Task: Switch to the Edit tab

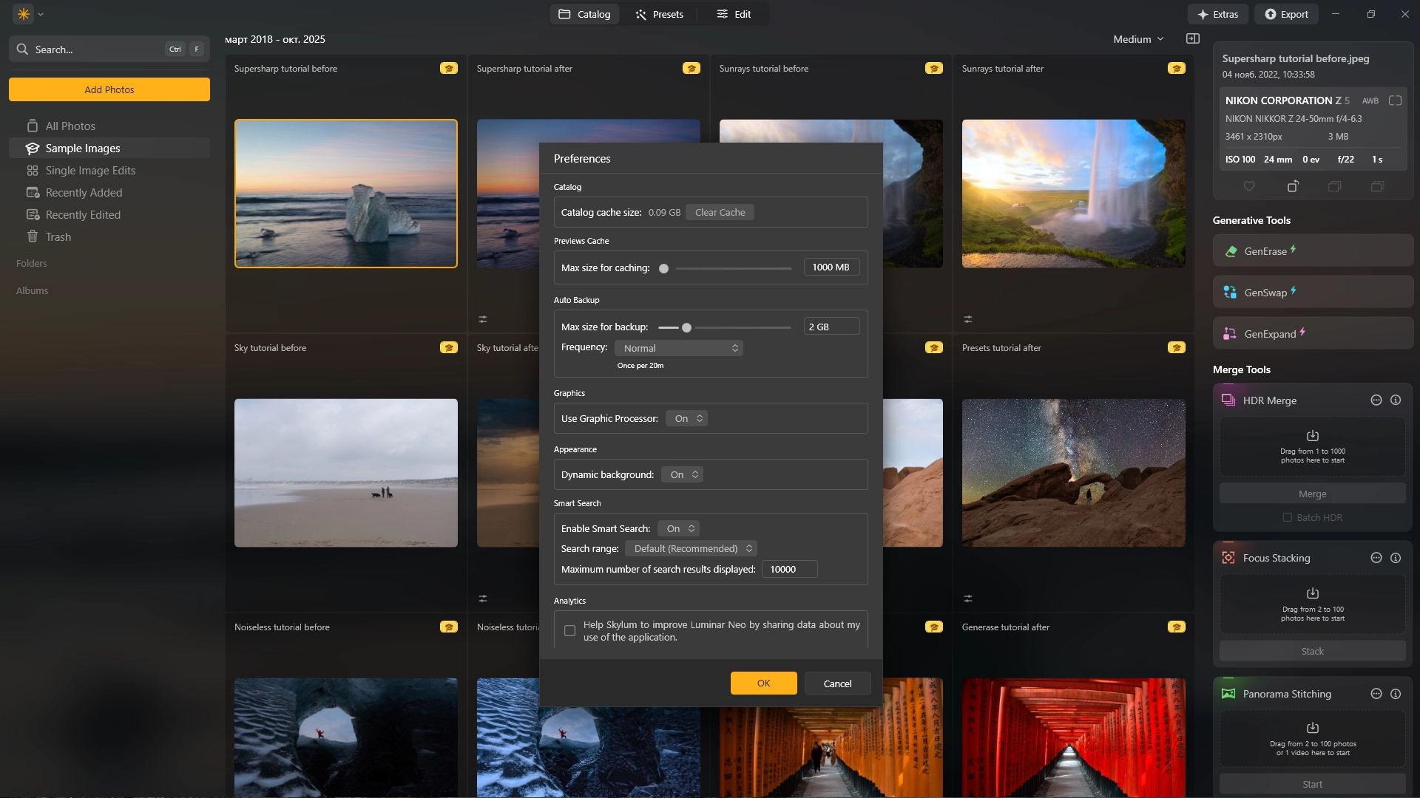Action: point(734,14)
